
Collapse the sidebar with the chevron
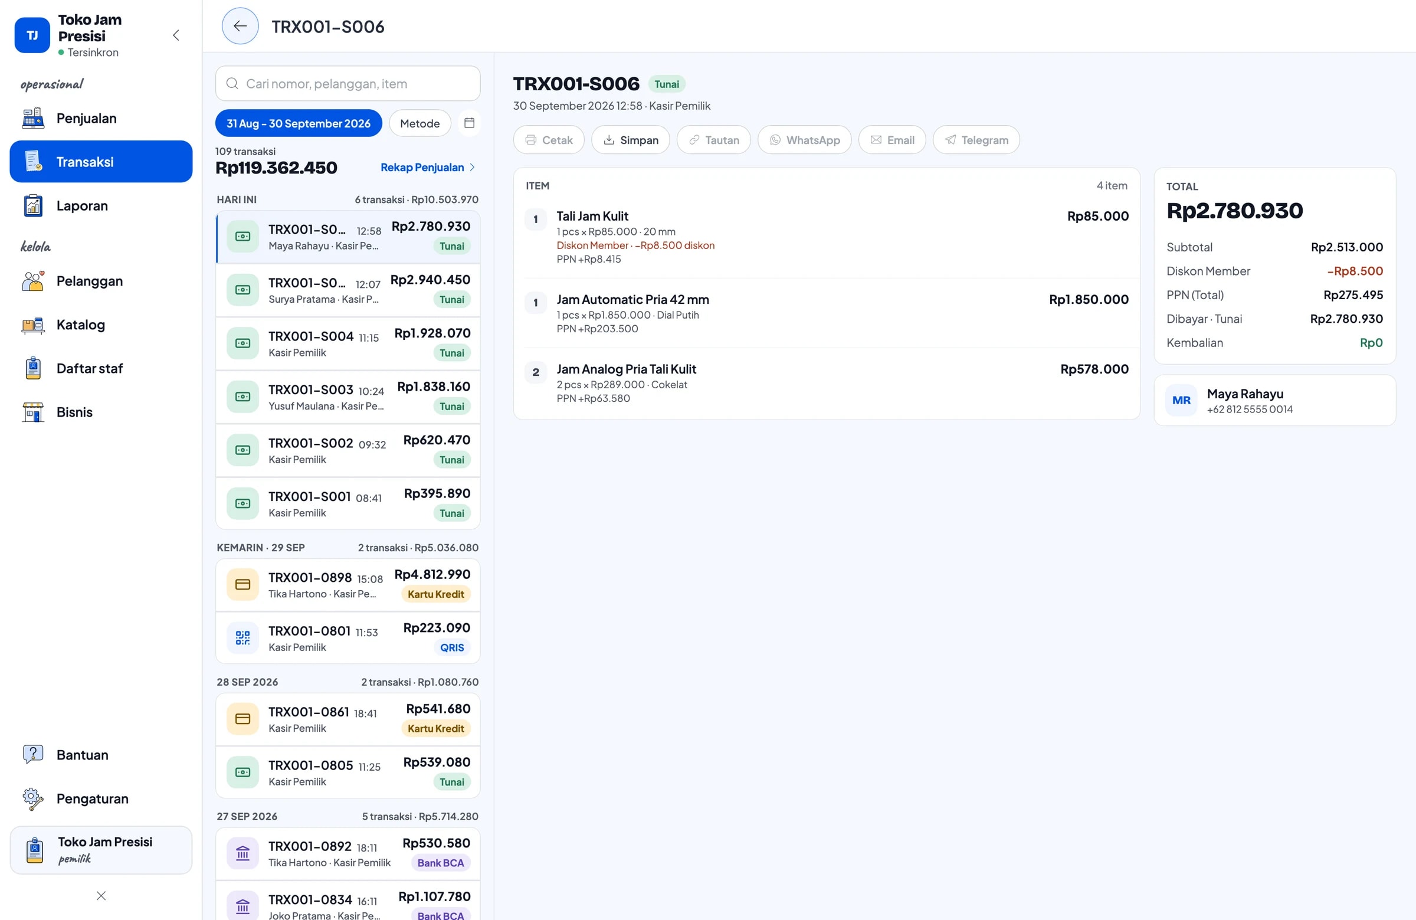pos(176,35)
